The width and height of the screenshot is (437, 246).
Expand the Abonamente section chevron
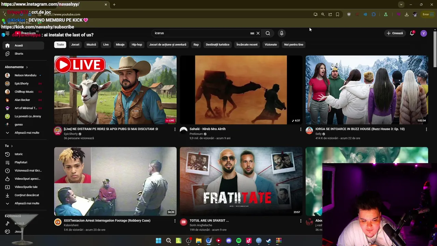(x=27, y=67)
